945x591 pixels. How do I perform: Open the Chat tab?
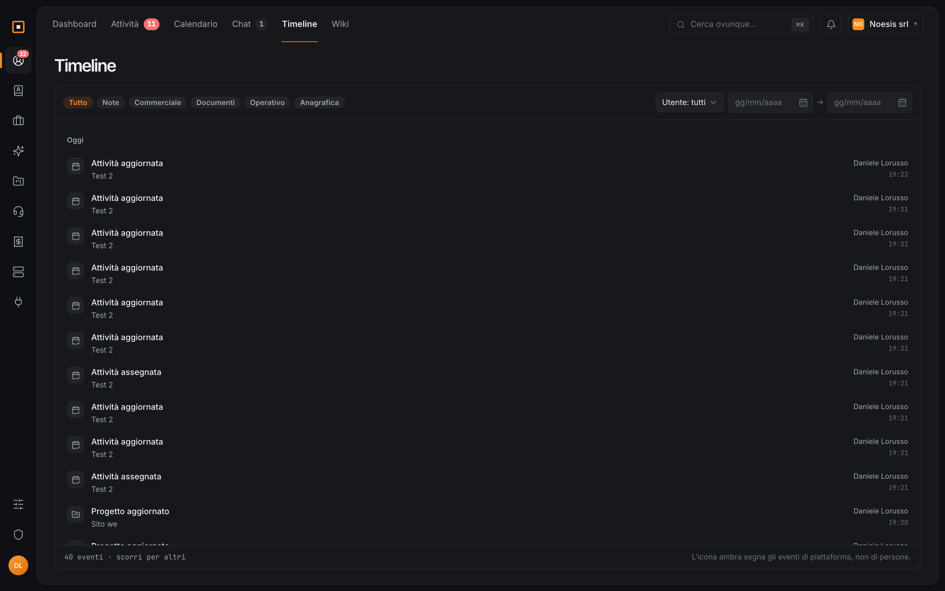coord(249,24)
